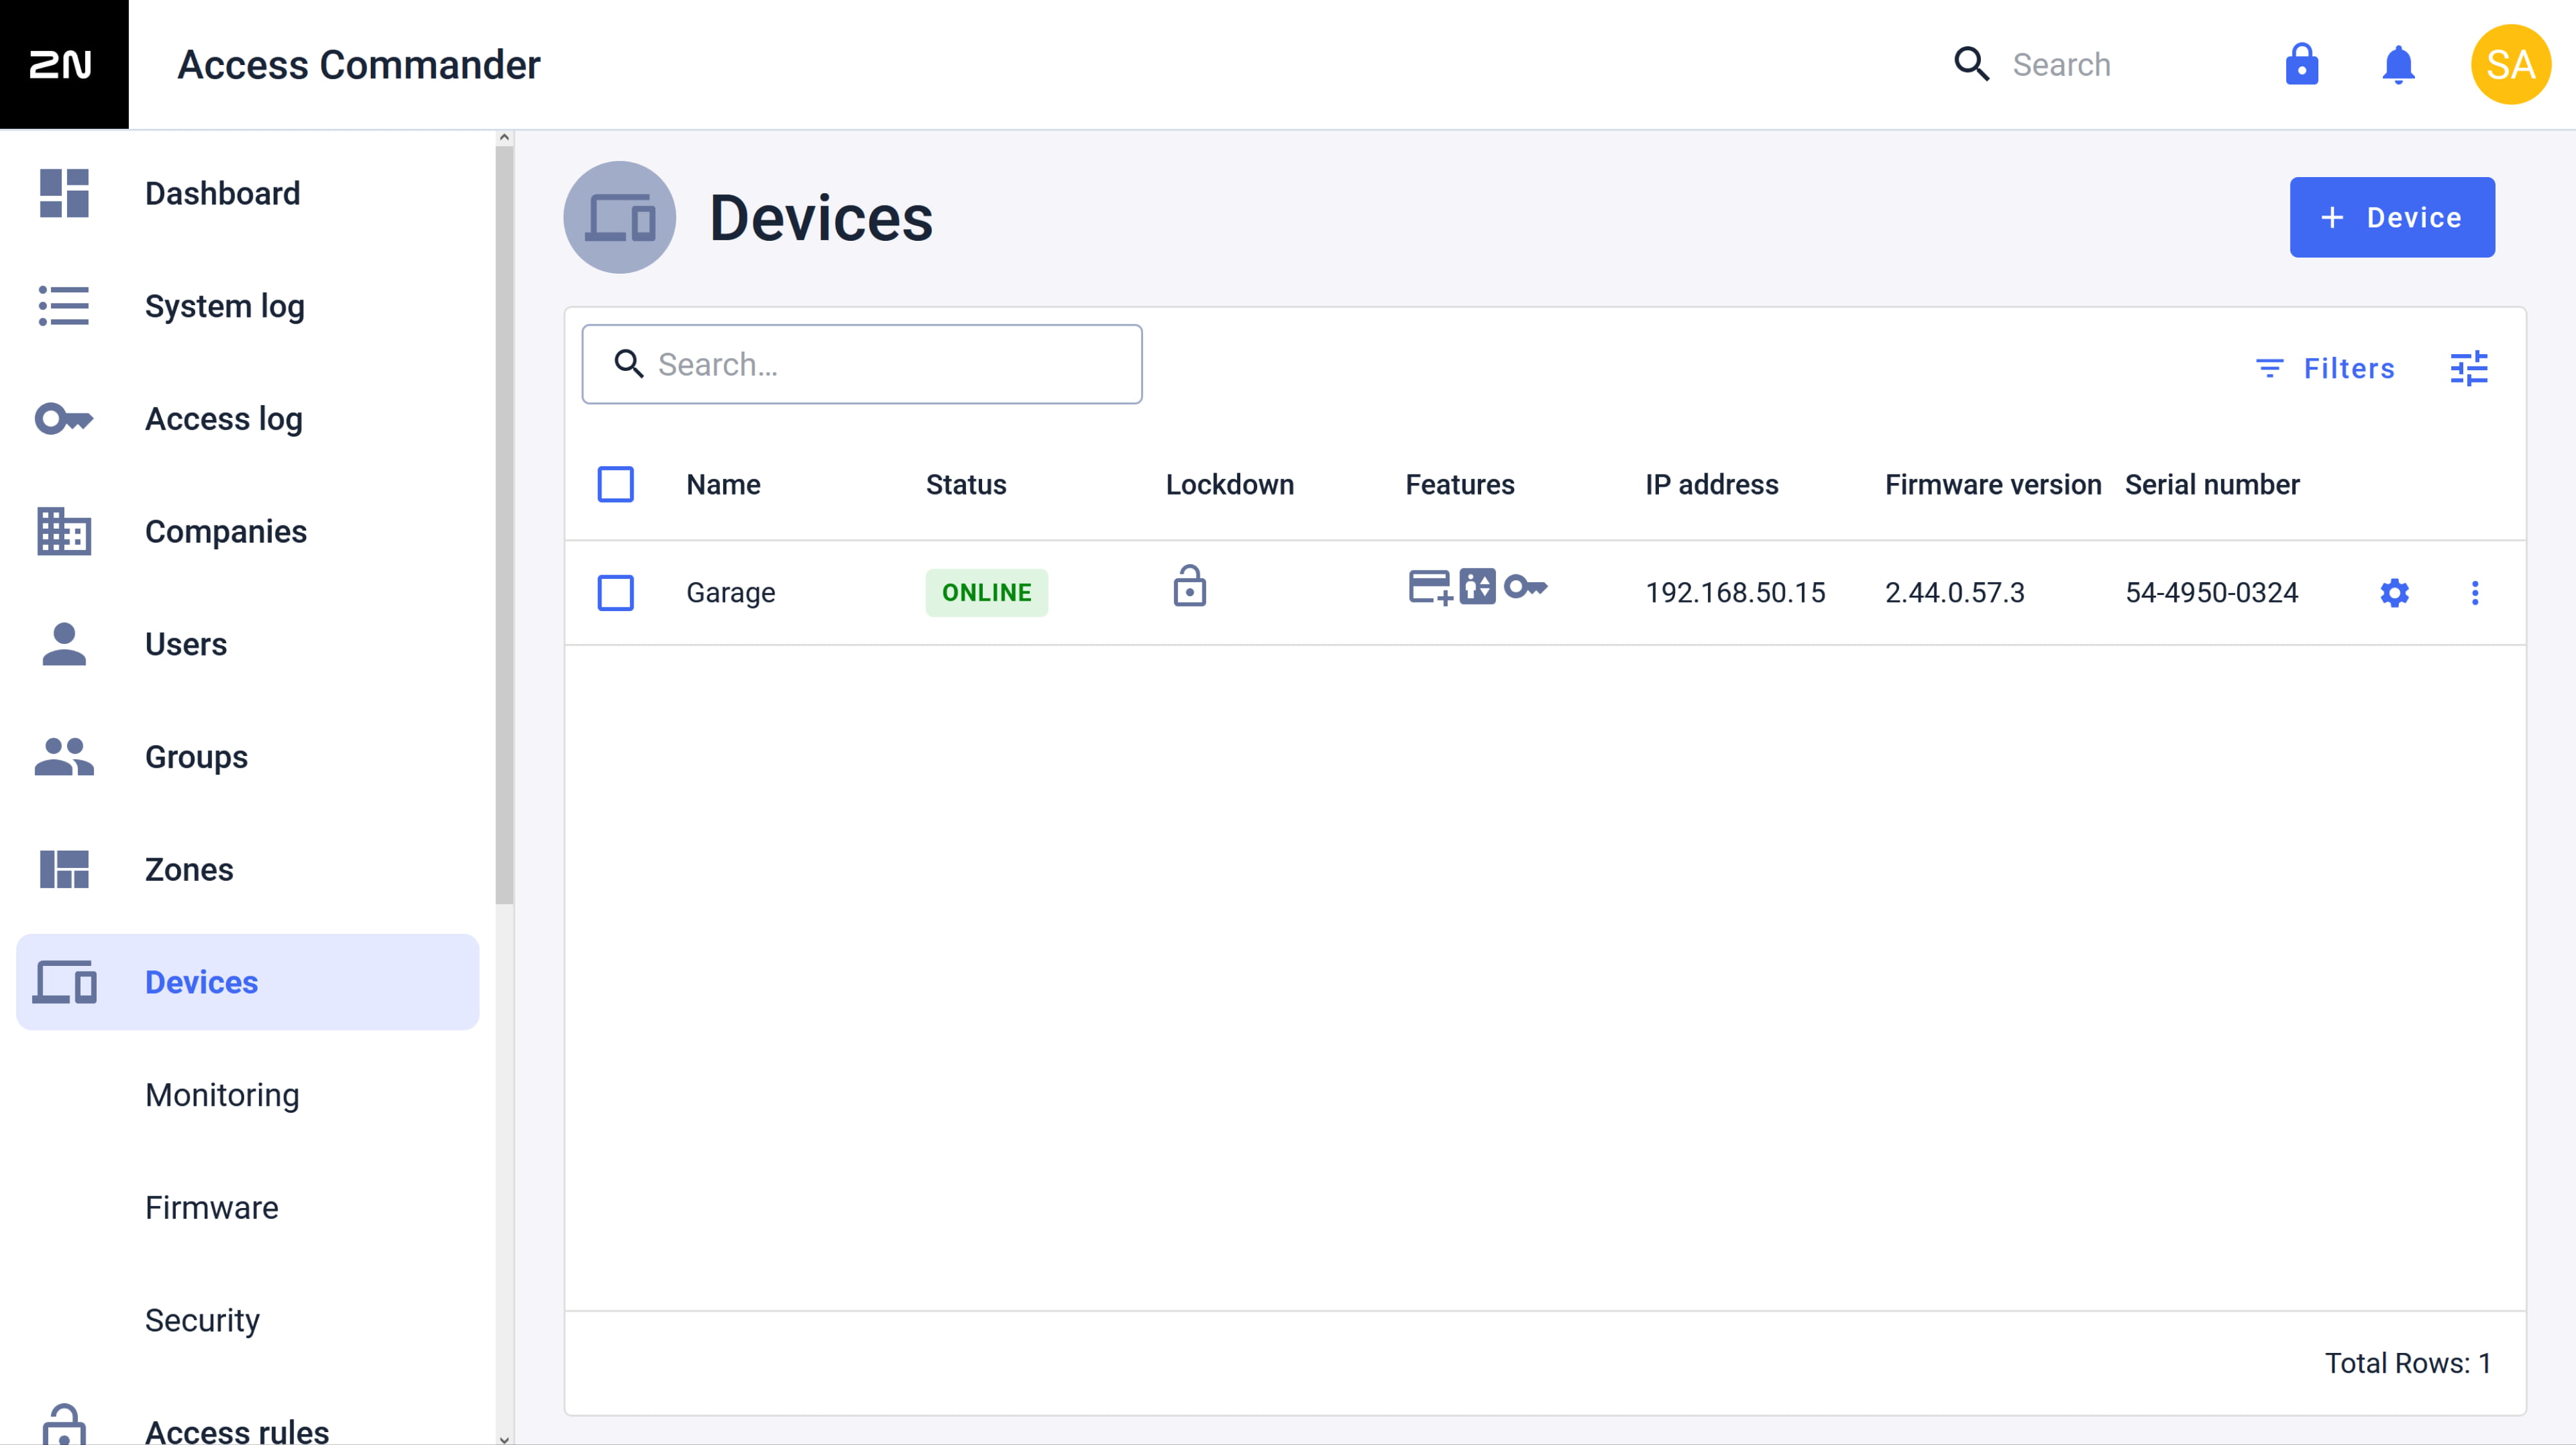Viewport: 2576px width, 1445px height.
Task: Click Garage lift control feature icon
Action: [x=1476, y=587]
